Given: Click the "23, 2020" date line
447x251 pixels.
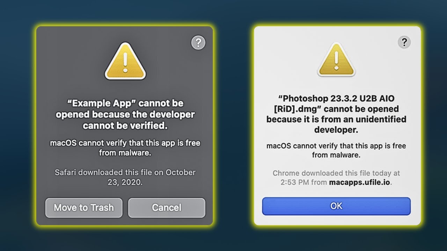Looking at the screenshot, I should tap(125, 182).
